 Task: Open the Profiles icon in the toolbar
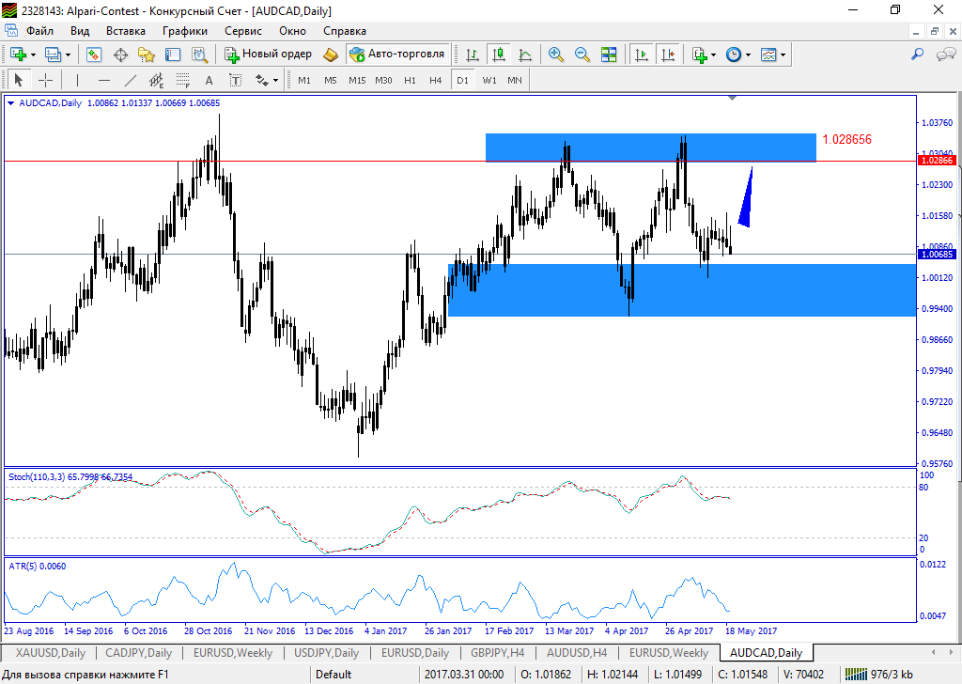[x=54, y=54]
